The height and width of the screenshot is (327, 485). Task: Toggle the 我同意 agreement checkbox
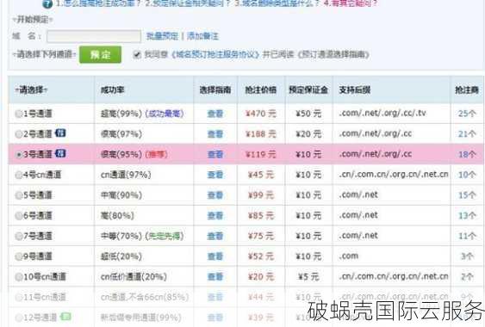137,55
